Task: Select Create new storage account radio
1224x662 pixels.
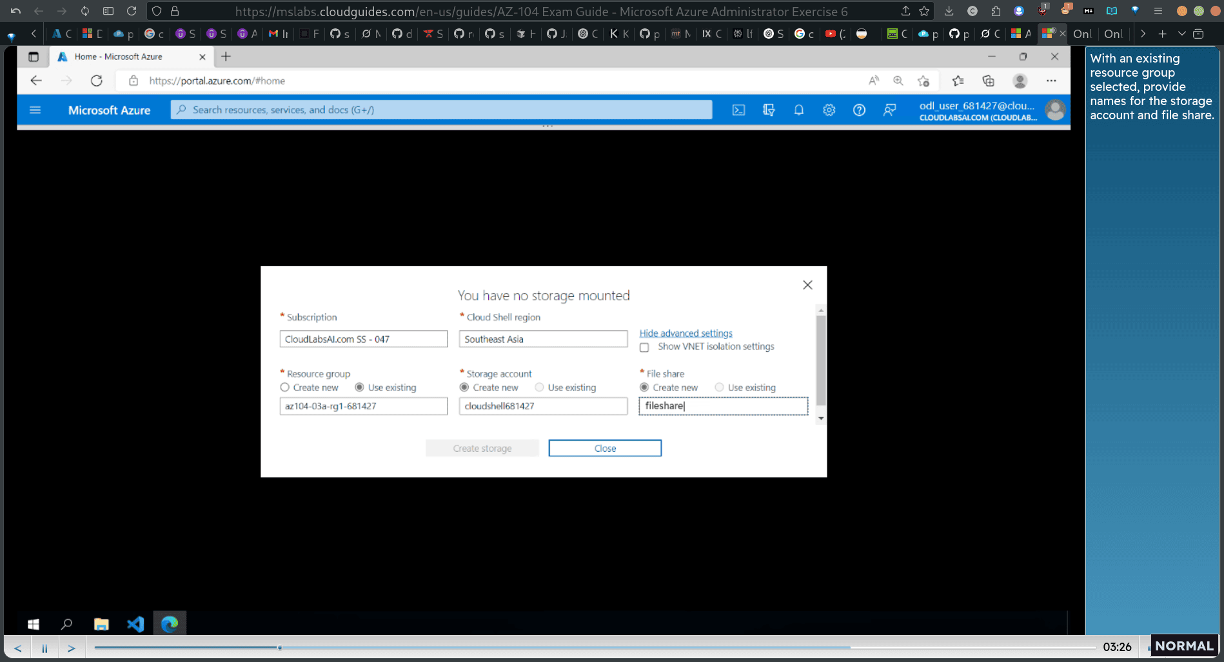Action: click(x=464, y=387)
